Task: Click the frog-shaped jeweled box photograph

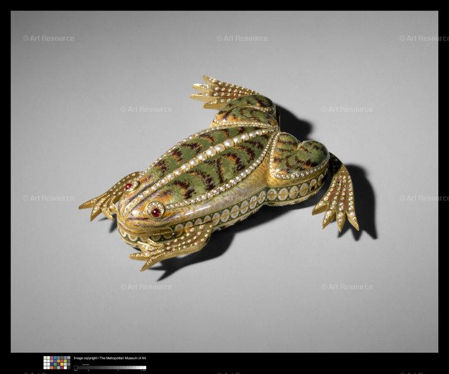Action: click(x=224, y=182)
